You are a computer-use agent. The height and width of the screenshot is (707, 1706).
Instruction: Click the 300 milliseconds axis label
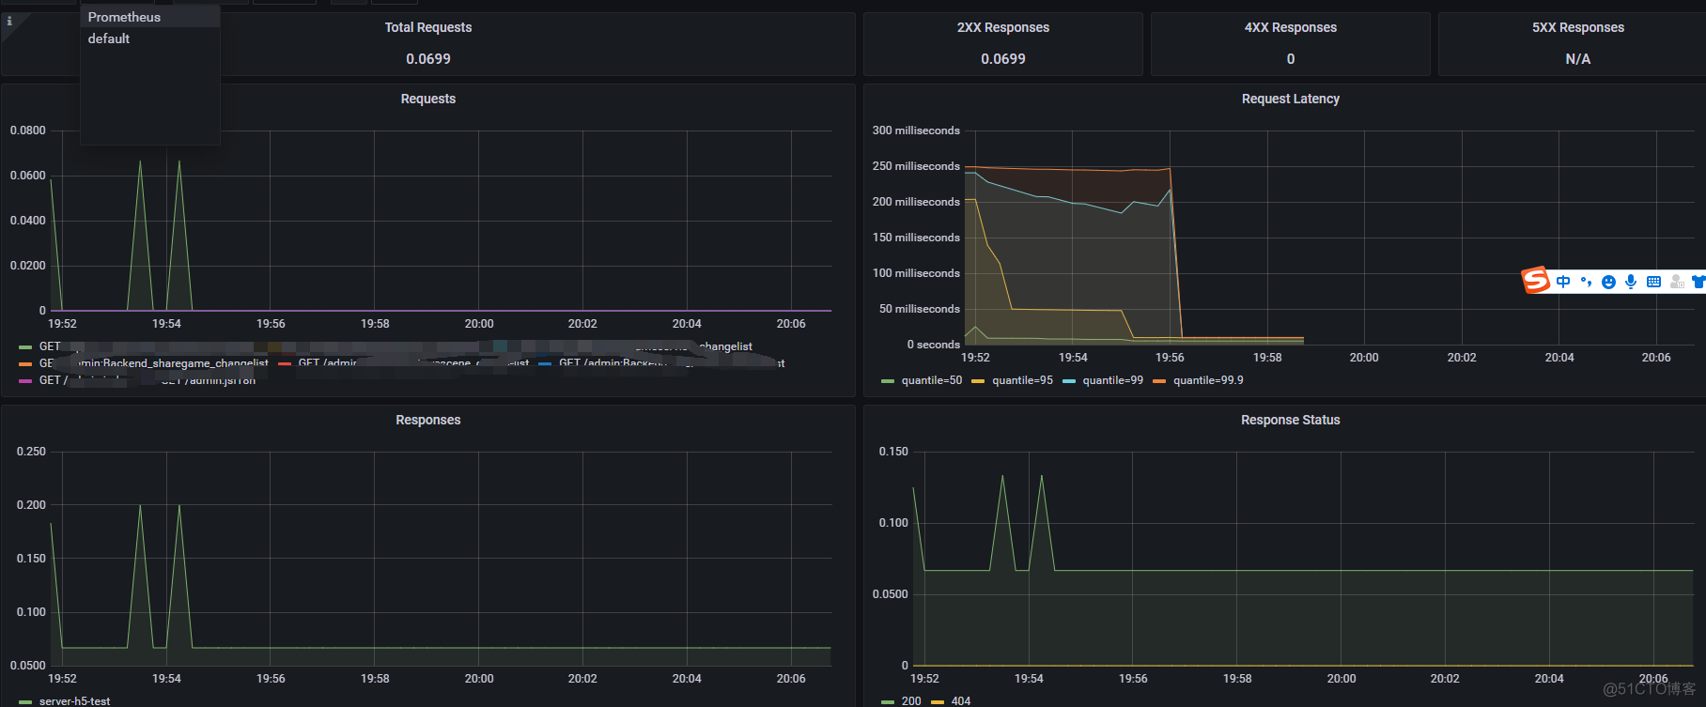[x=916, y=131]
